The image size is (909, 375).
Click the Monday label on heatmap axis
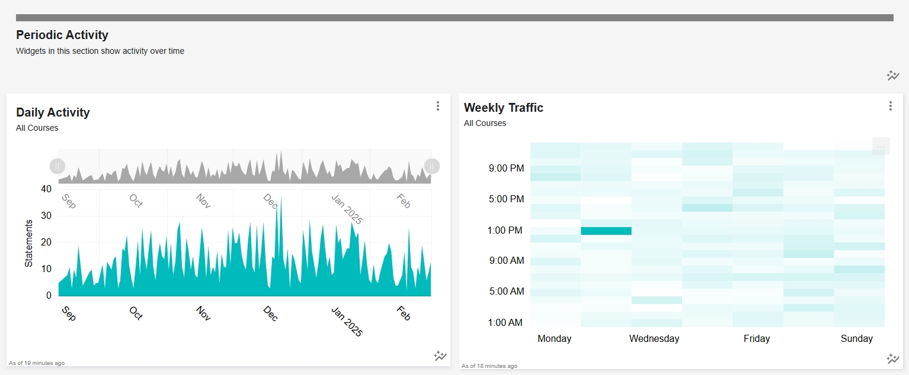click(x=555, y=339)
